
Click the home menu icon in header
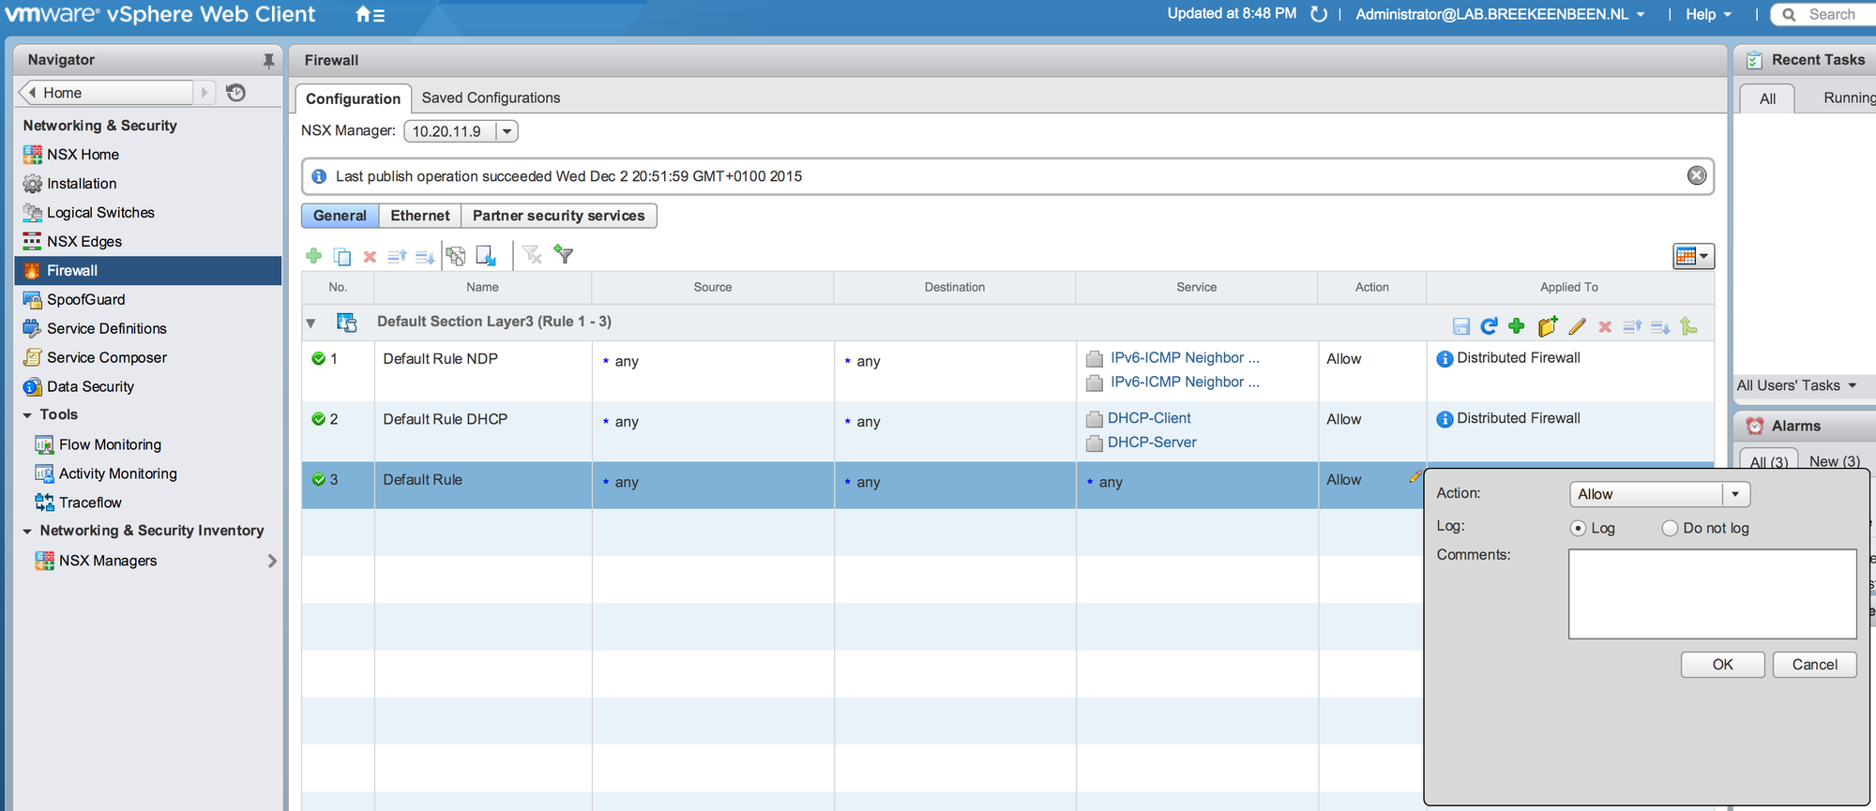click(x=370, y=15)
